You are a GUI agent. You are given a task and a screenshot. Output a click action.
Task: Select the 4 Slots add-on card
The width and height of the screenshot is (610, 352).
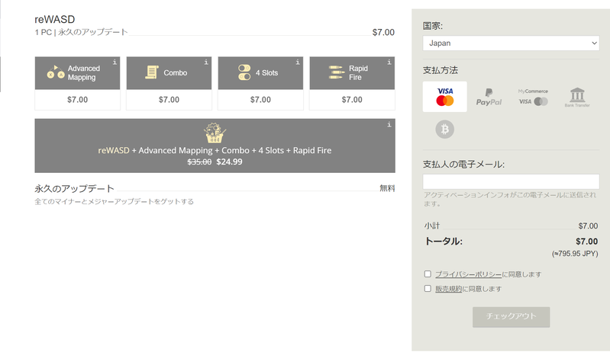click(x=260, y=83)
